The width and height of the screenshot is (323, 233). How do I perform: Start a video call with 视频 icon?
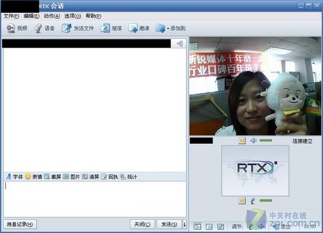click(x=11, y=28)
